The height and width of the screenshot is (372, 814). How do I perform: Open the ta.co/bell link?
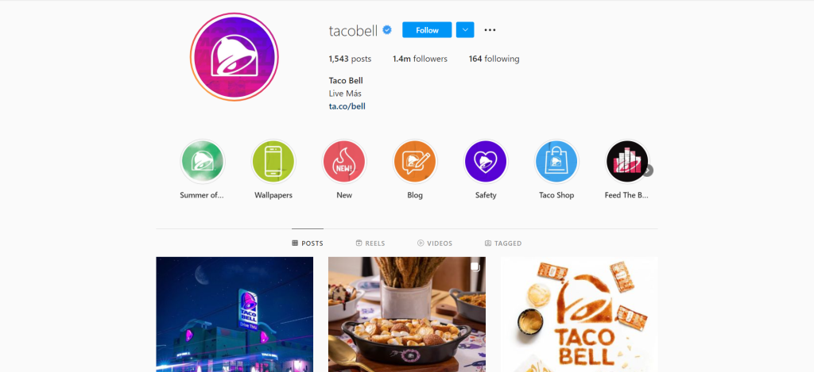(347, 107)
